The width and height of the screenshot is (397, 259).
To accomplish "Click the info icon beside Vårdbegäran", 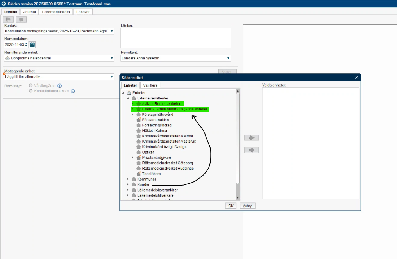I will (x=60, y=86).
